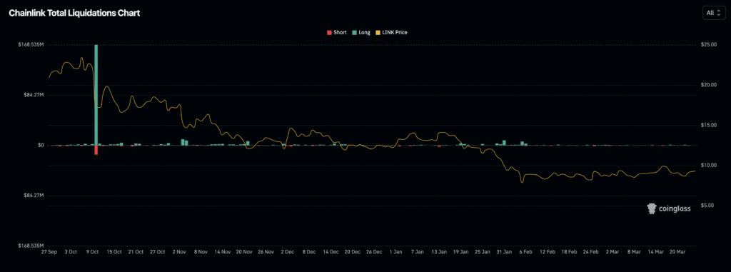Image resolution: width=731 pixels, height=272 pixels.
Task: Click the 20 Mar date label
Action: point(677,252)
